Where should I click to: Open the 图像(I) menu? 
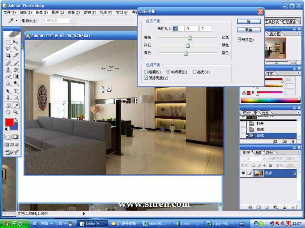tap(42, 13)
